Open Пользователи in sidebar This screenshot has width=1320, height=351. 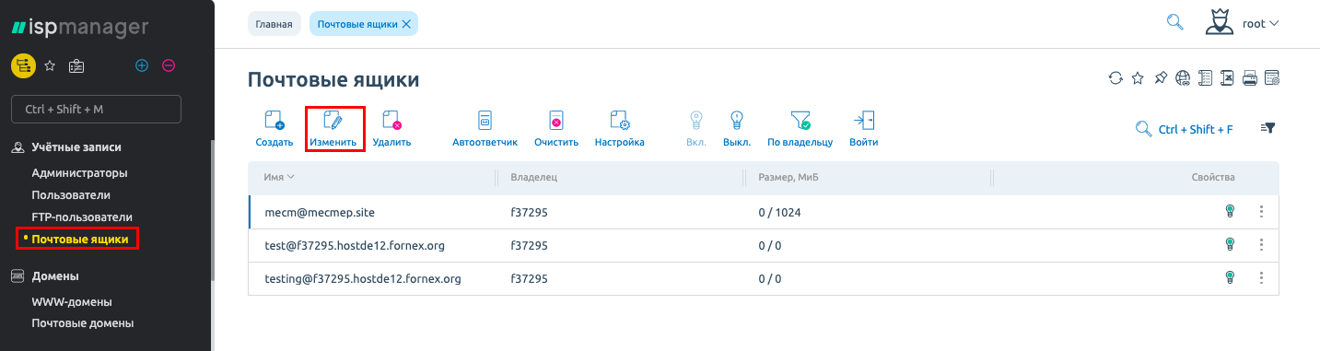click(71, 194)
